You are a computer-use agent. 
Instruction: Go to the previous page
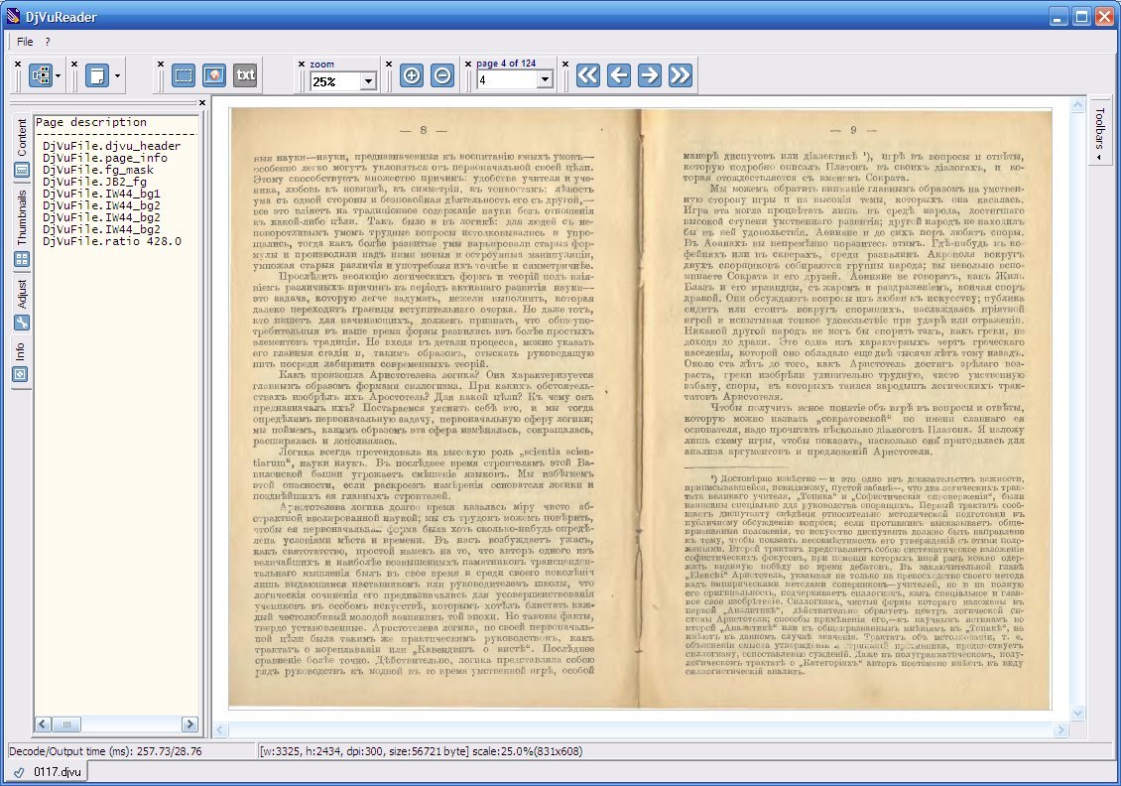(x=618, y=75)
